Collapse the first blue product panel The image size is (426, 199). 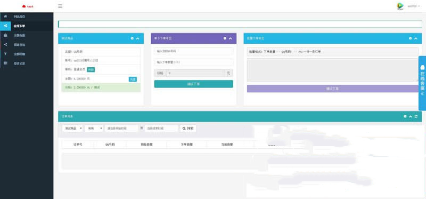coord(138,38)
